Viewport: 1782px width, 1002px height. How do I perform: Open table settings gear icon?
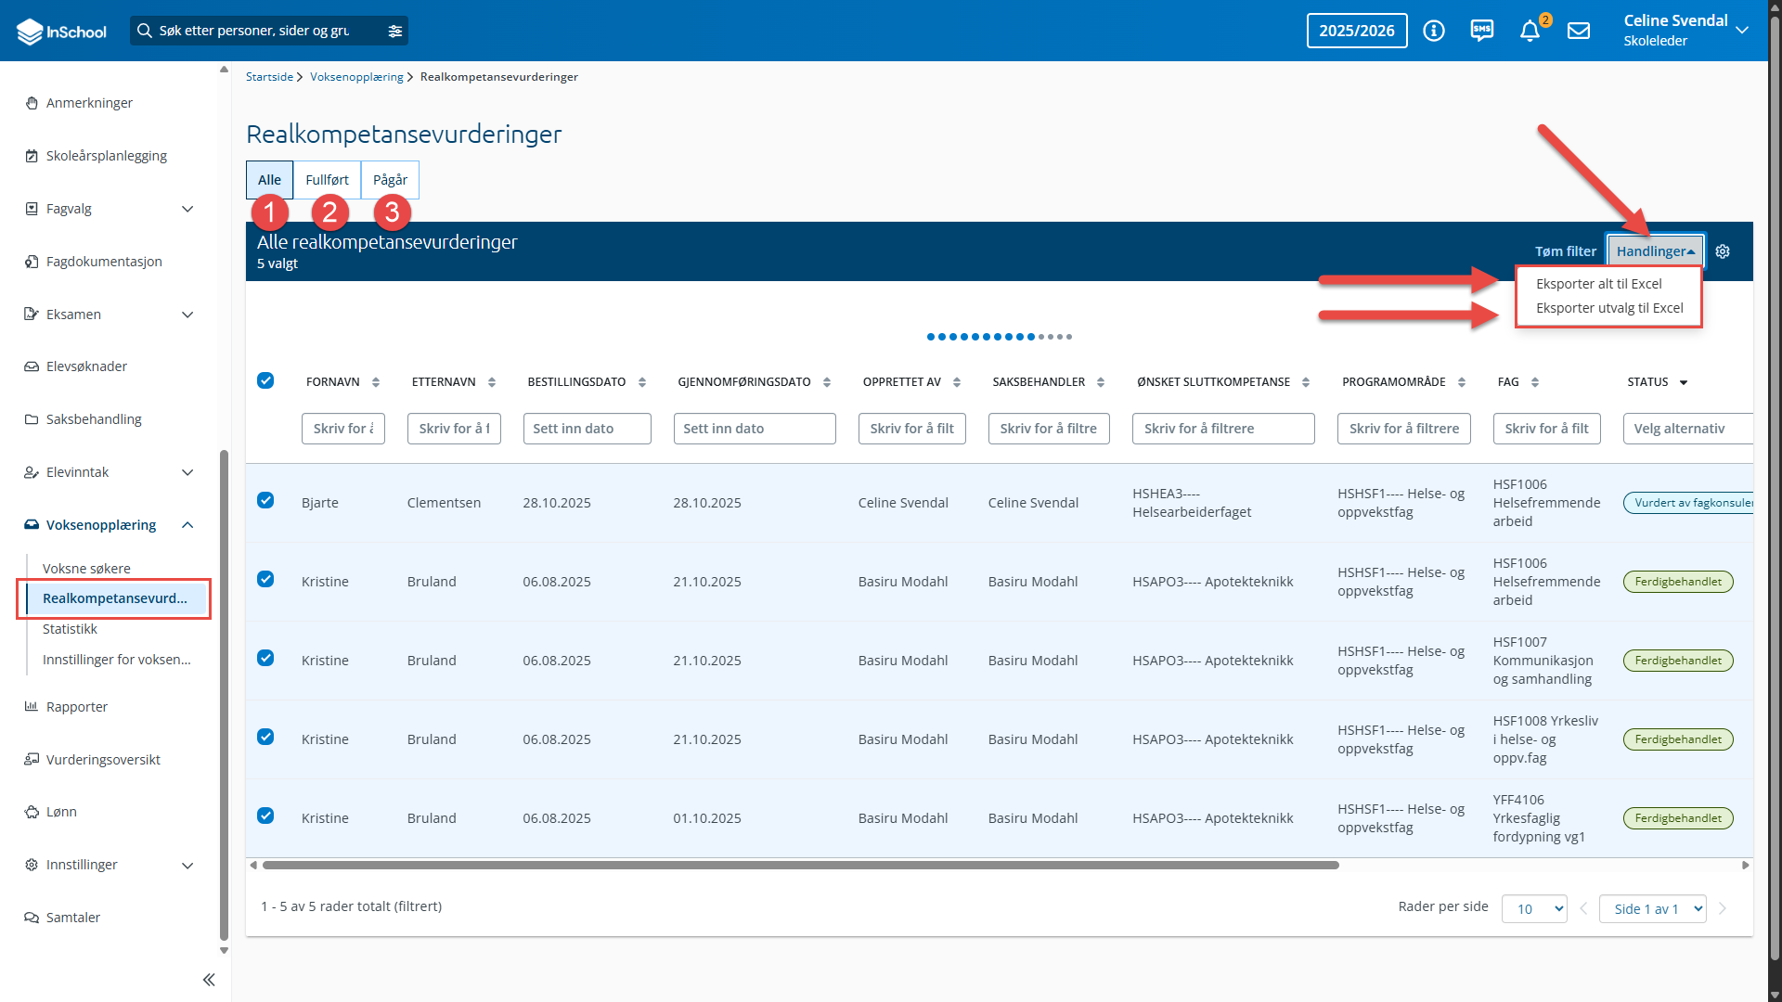point(1723,251)
